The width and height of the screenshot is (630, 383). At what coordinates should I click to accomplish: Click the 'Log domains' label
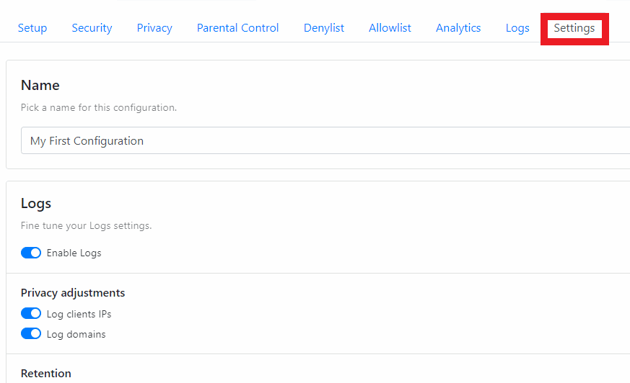click(76, 334)
